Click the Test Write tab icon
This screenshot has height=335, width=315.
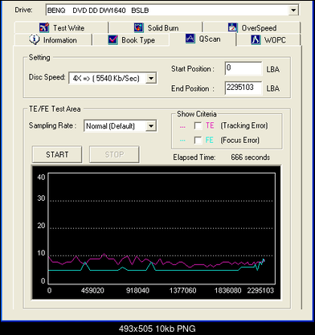tap(44, 27)
